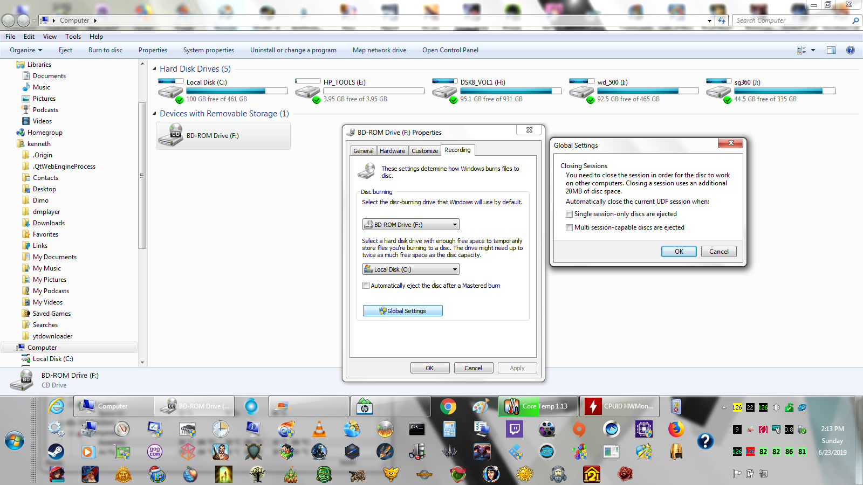Expand the Organize dropdown menu
This screenshot has width=863, height=485.
[x=26, y=50]
